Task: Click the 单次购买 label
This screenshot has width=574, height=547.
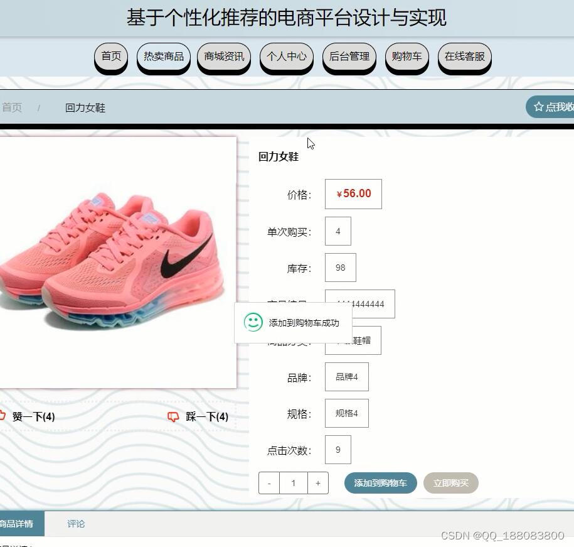Action: (289, 232)
